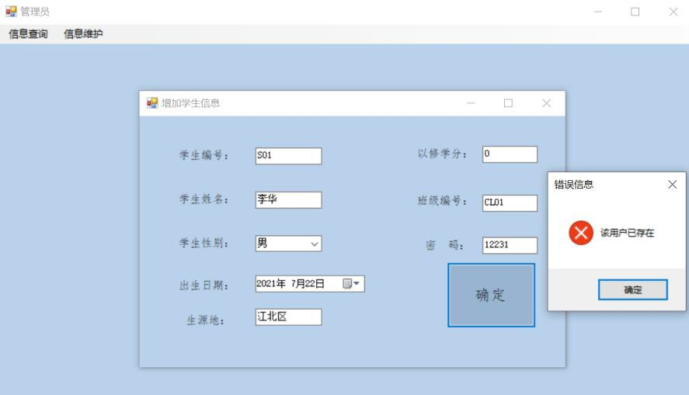Click the 学生性别 label
The image size is (689, 395).
pyautogui.click(x=204, y=243)
